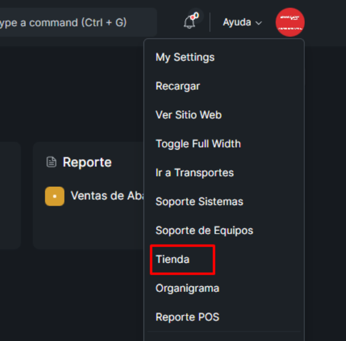346x341 pixels.
Task: Click the Reporte card document icon
Action: [51, 162]
